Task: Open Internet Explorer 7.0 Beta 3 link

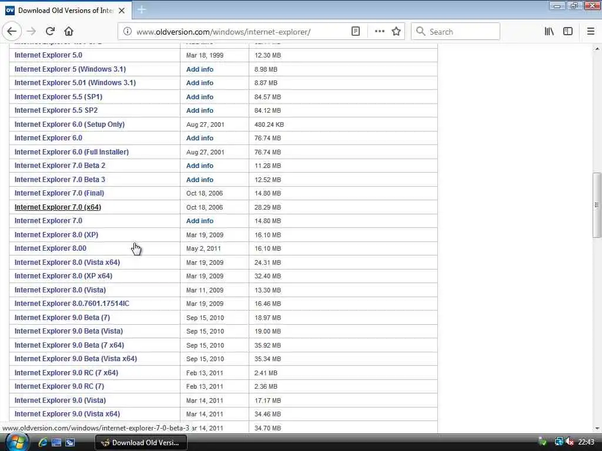Action: coord(60,180)
